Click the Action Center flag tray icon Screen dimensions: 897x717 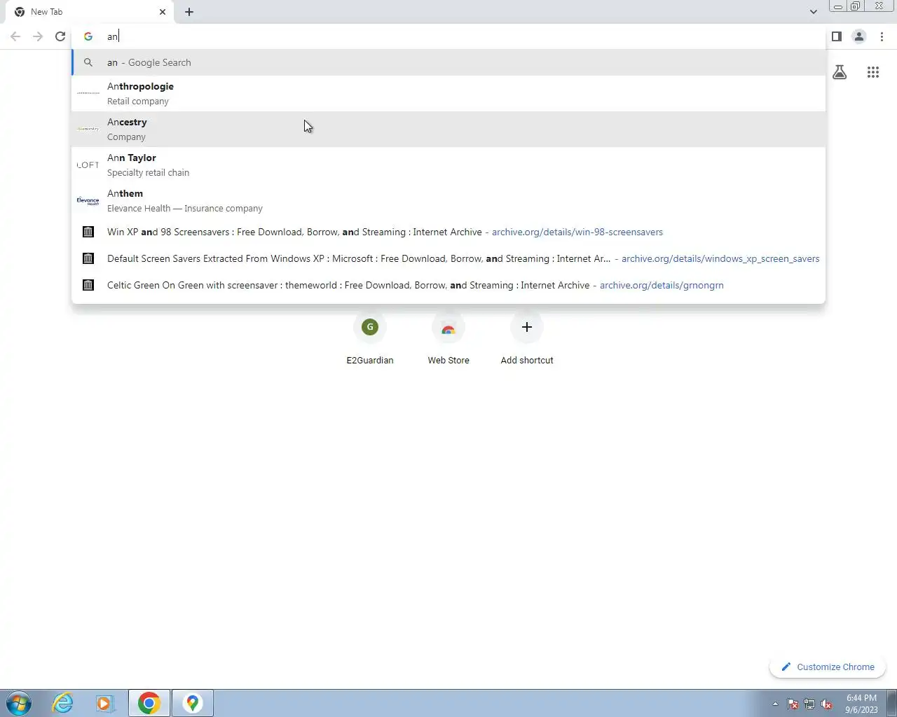point(793,704)
